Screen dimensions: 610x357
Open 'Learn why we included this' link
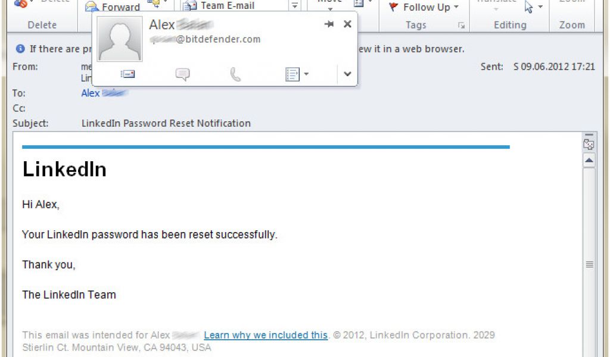[266, 335]
